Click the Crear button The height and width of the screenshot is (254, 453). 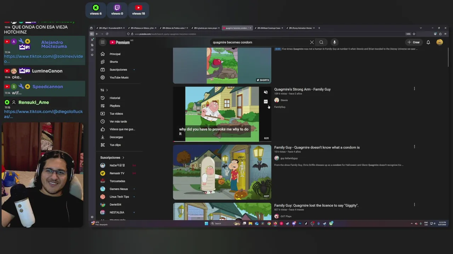(414, 42)
